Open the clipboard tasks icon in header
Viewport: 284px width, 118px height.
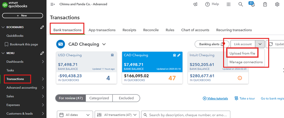pos(265,4)
